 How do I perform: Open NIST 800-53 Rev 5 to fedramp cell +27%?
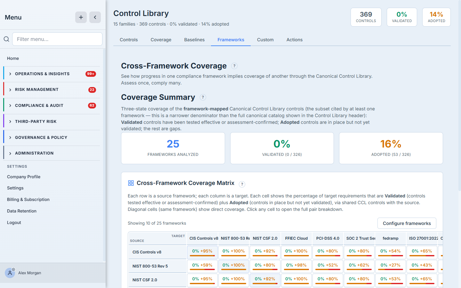click(x=391, y=266)
